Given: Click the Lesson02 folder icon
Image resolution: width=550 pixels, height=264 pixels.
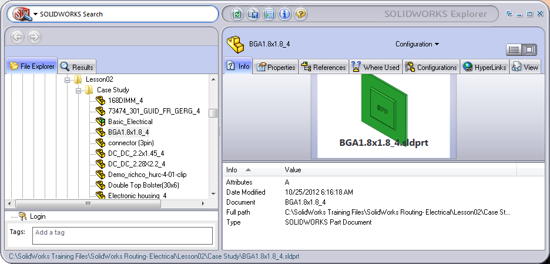Looking at the screenshot, I should 78,79.
